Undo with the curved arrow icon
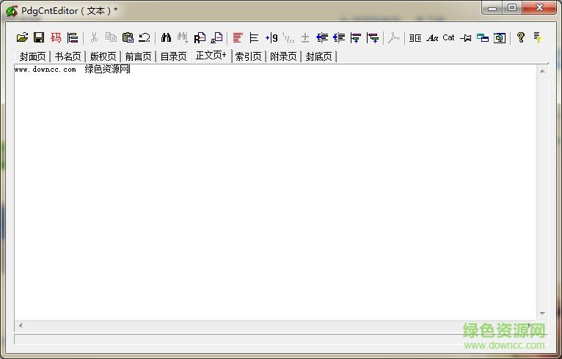The image size is (562, 359). coord(145,37)
